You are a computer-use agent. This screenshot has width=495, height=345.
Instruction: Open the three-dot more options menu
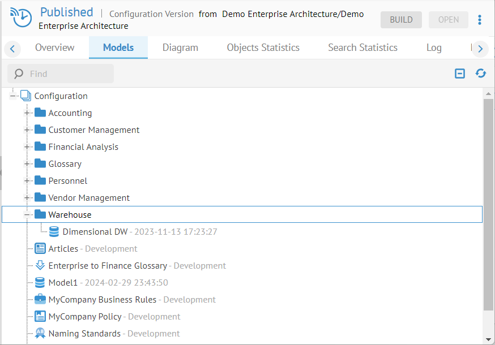480,20
